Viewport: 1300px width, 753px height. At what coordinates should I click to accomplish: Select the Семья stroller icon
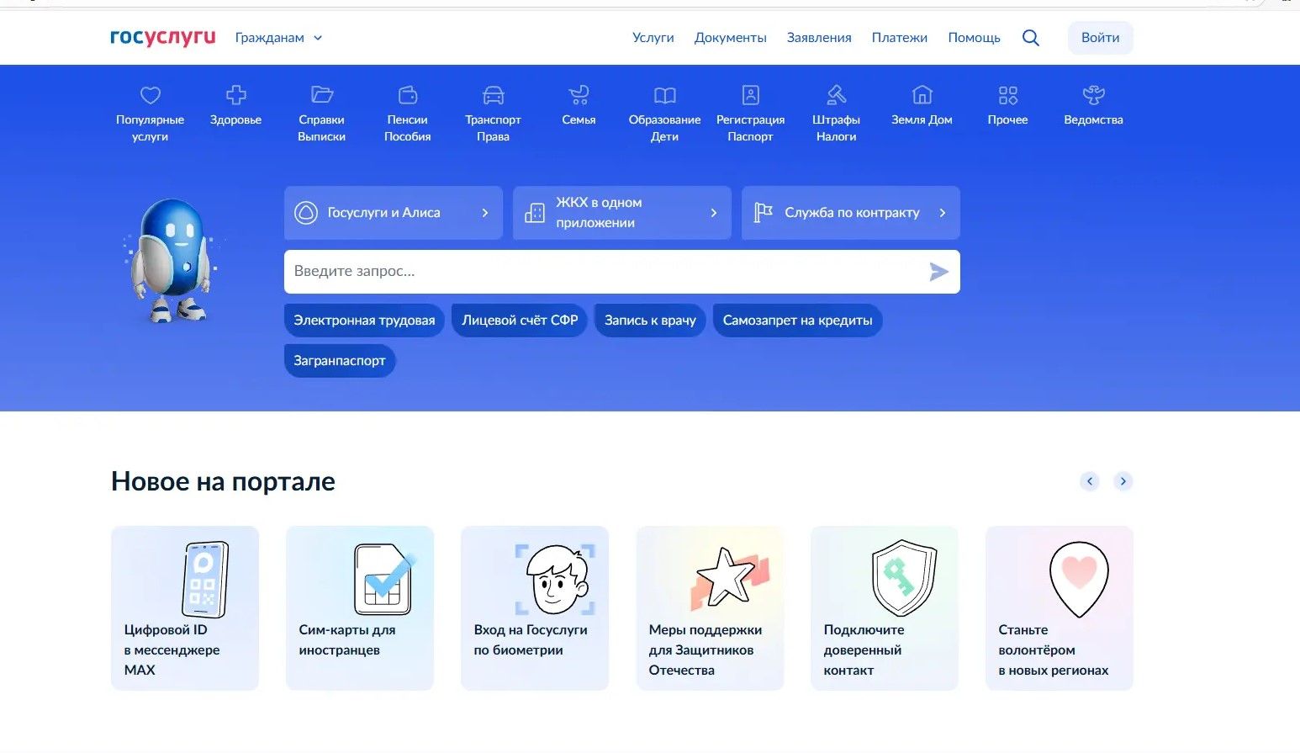pos(579,95)
